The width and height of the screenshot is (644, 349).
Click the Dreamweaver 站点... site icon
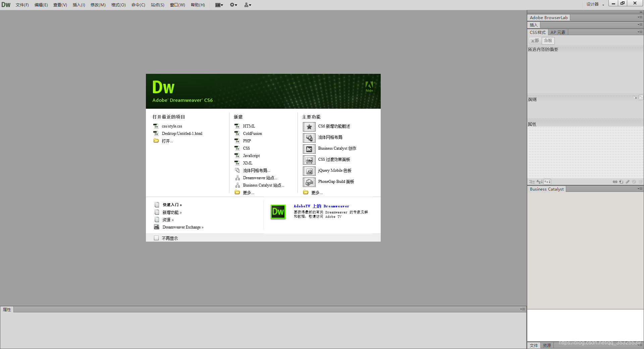pyautogui.click(x=237, y=178)
